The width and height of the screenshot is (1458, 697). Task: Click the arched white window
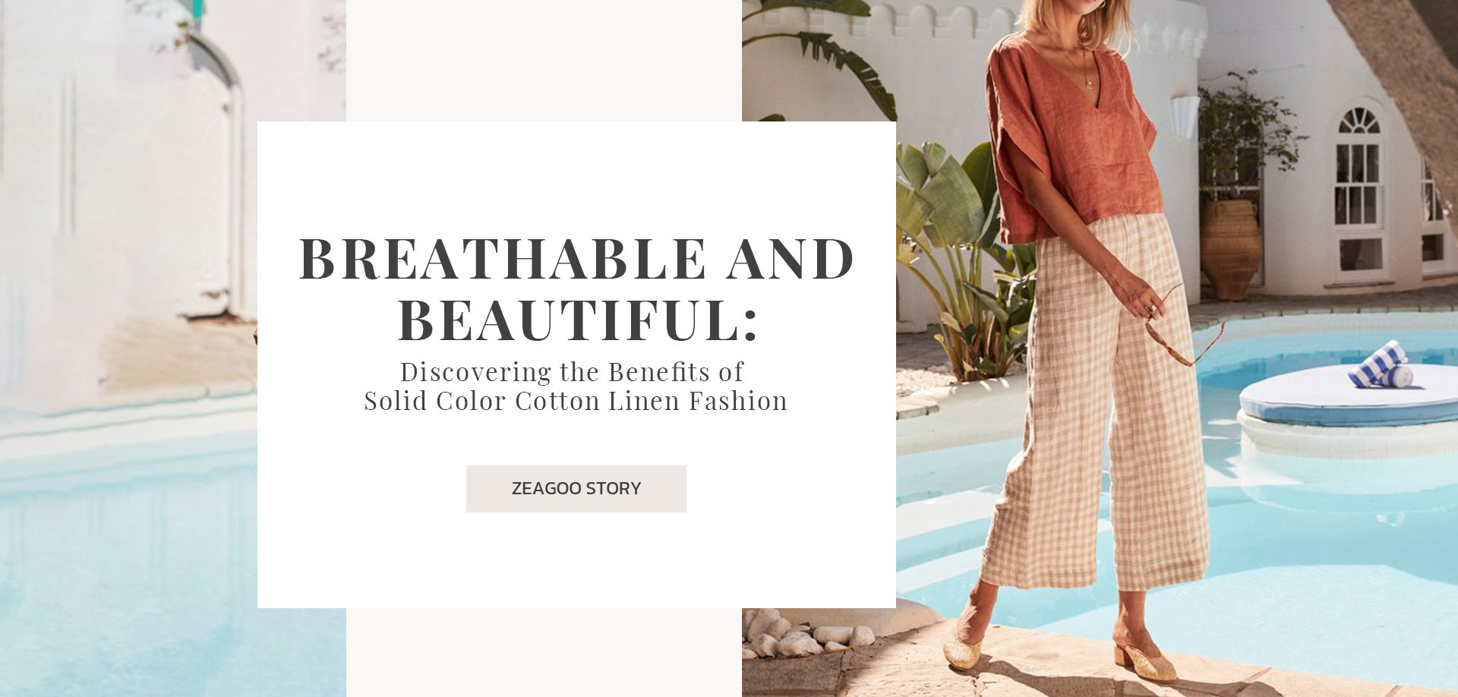pos(1358,190)
